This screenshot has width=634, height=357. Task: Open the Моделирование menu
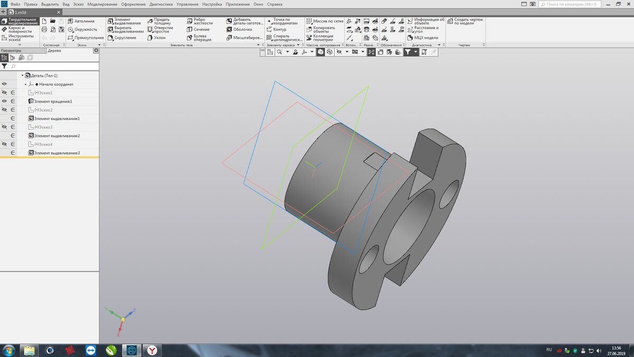(x=102, y=4)
